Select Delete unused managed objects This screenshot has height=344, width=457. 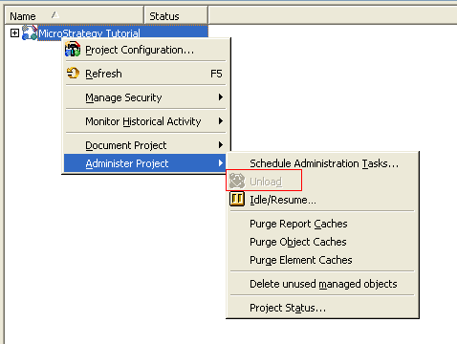pos(322,284)
